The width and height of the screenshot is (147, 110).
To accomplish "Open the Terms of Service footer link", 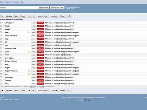I will [77, 97].
